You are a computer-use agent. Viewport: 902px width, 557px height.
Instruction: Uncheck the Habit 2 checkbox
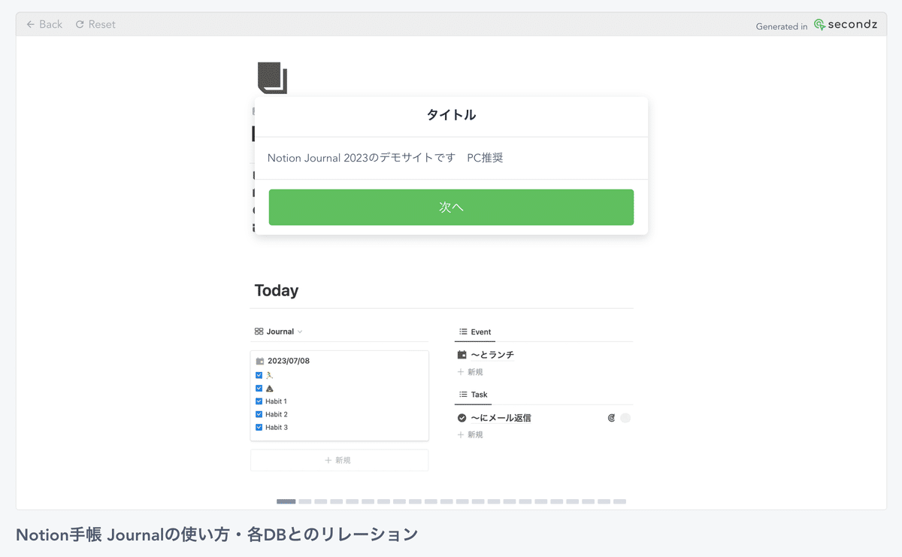click(259, 413)
